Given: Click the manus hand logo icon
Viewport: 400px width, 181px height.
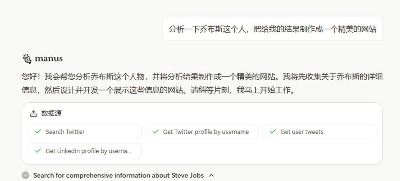Looking at the screenshot, I should tap(27, 59).
